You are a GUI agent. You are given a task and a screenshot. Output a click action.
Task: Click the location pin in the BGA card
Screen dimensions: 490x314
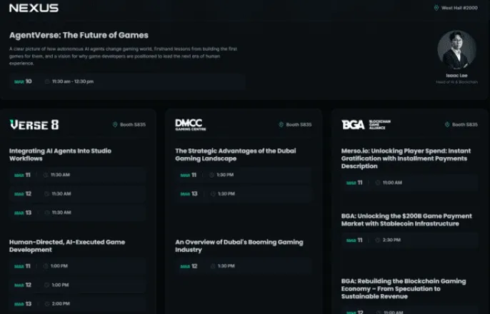coord(447,125)
